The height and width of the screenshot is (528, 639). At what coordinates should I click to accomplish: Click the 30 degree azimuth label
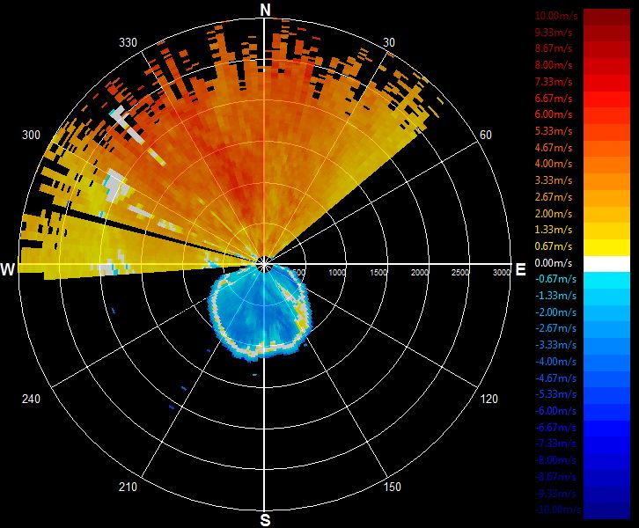[x=389, y=43]
